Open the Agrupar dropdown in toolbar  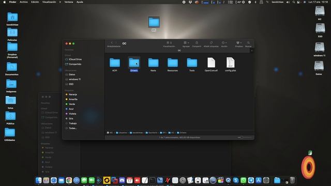pos(186,43)
